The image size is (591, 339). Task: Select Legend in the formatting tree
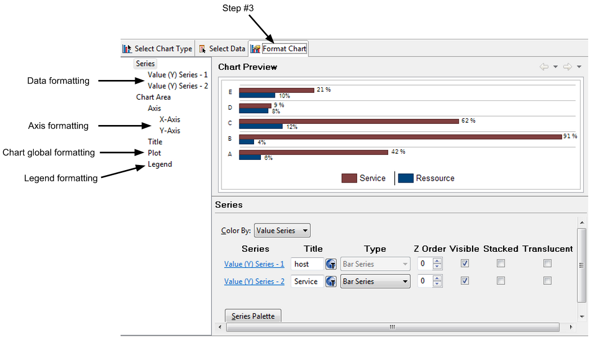pyautogui.click(x=160, y=164)
